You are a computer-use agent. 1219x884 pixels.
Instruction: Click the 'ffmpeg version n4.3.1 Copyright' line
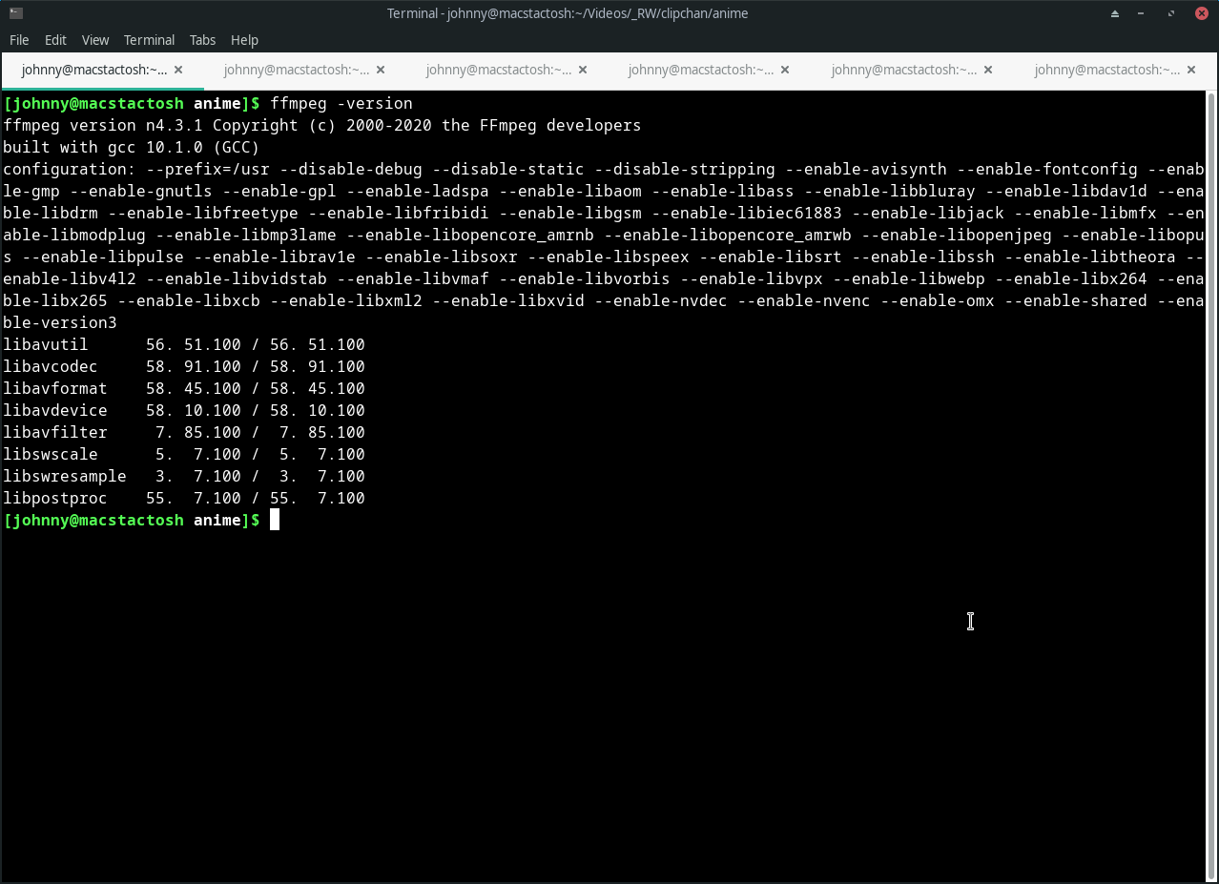point(322,125)
